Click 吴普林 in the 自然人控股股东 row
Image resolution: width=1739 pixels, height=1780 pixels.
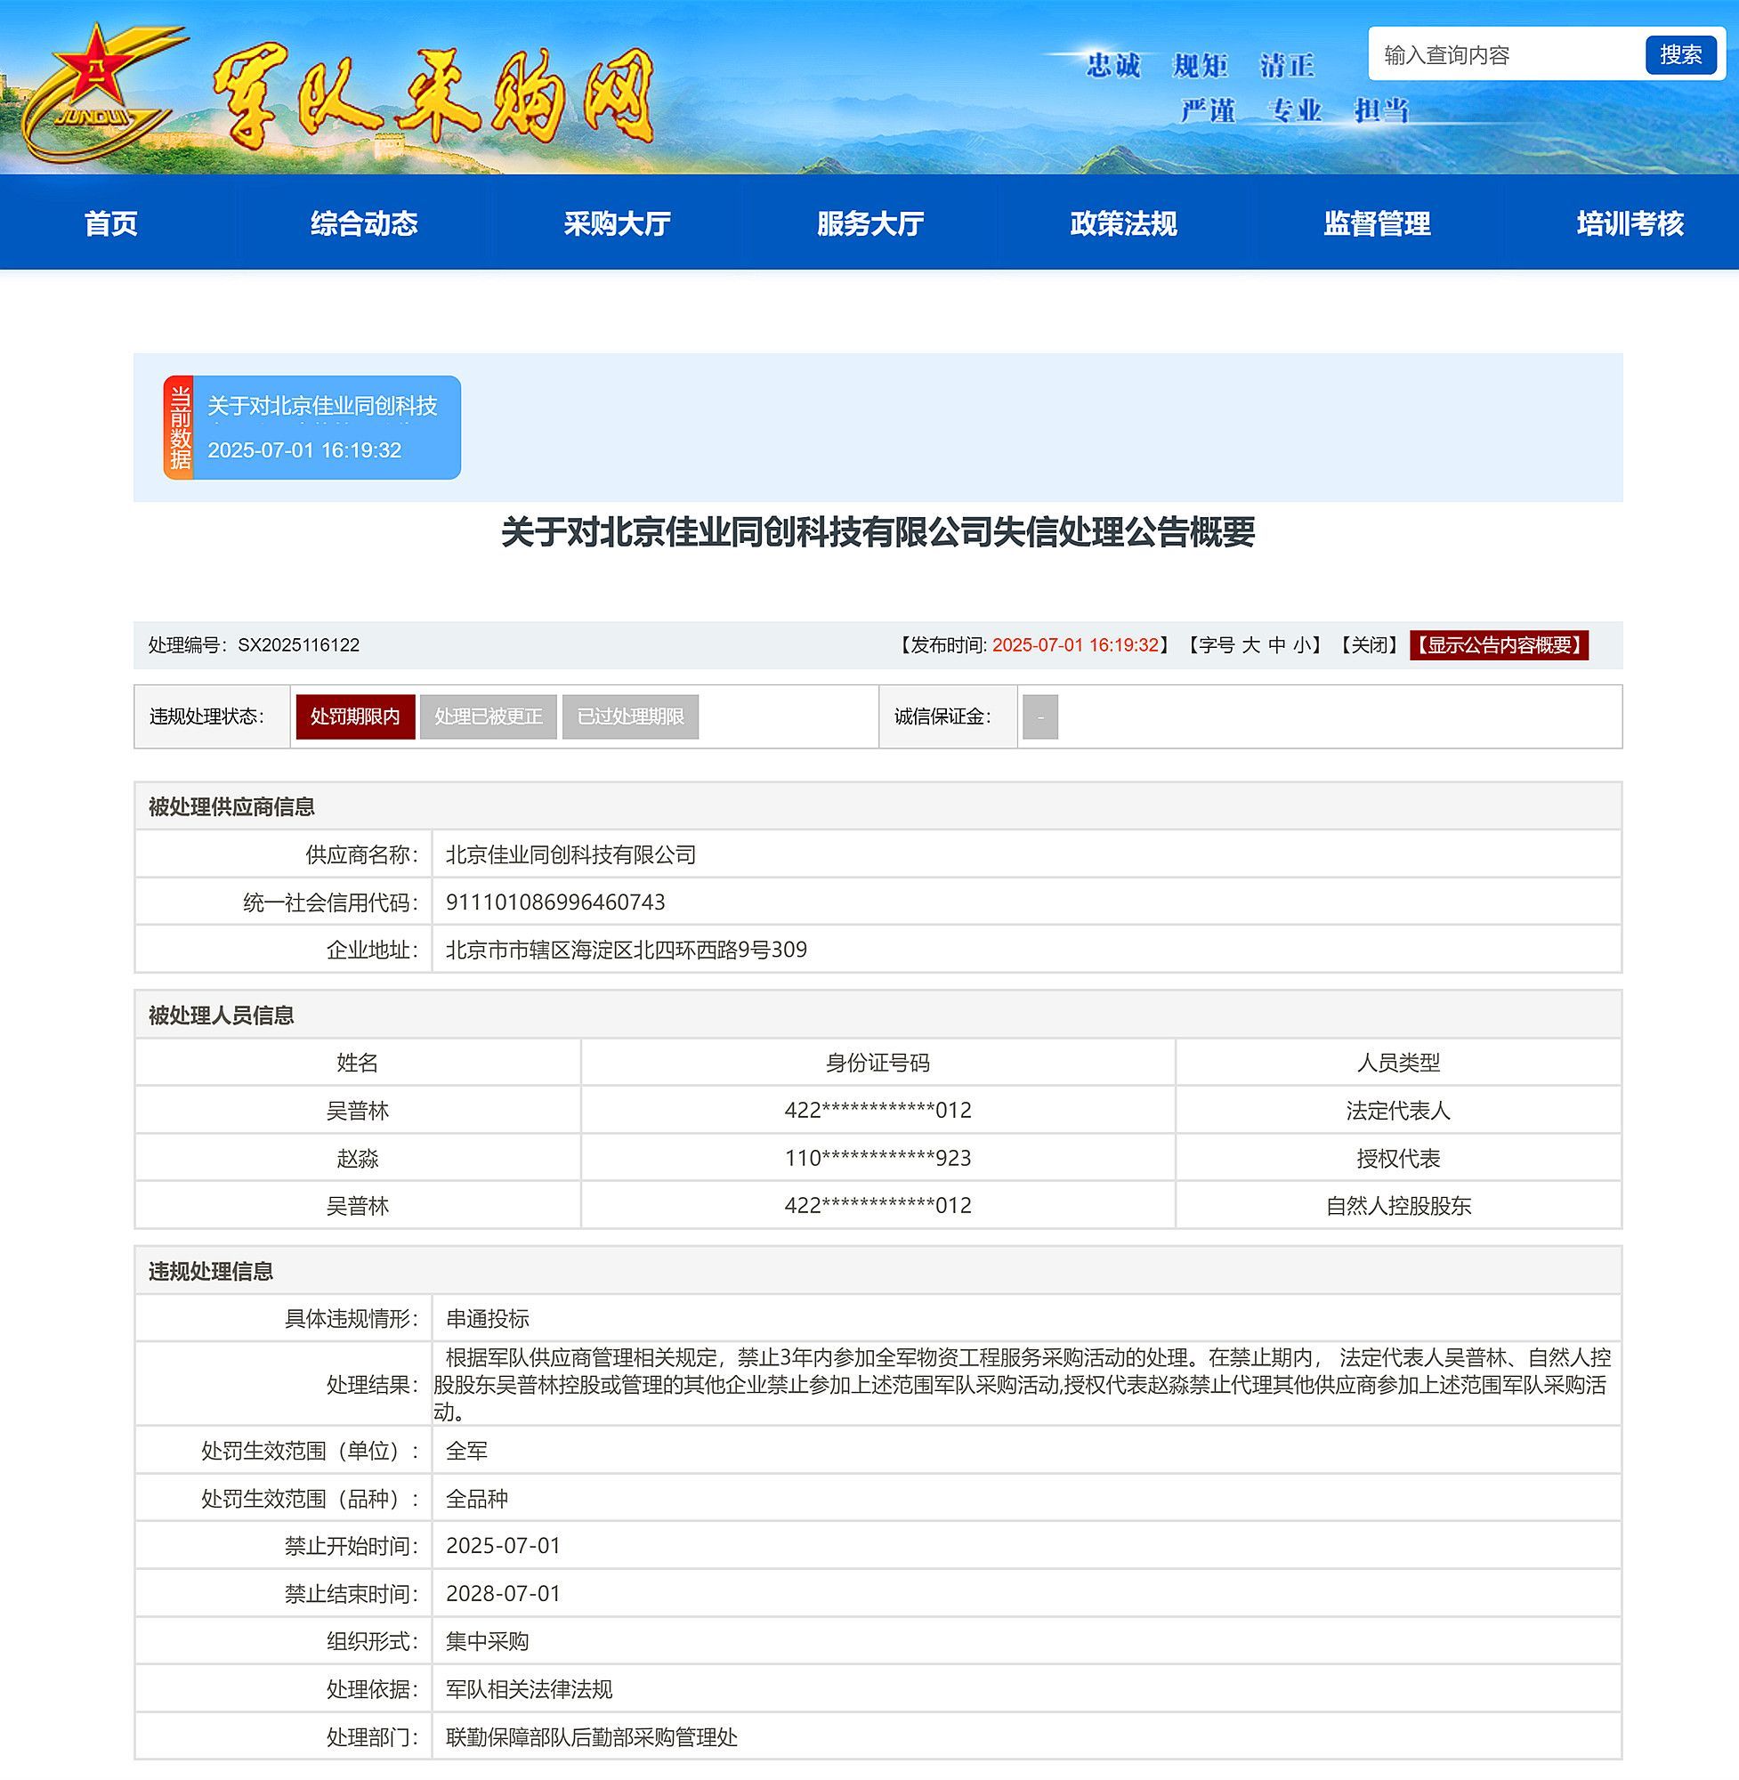click(357, 1206)
